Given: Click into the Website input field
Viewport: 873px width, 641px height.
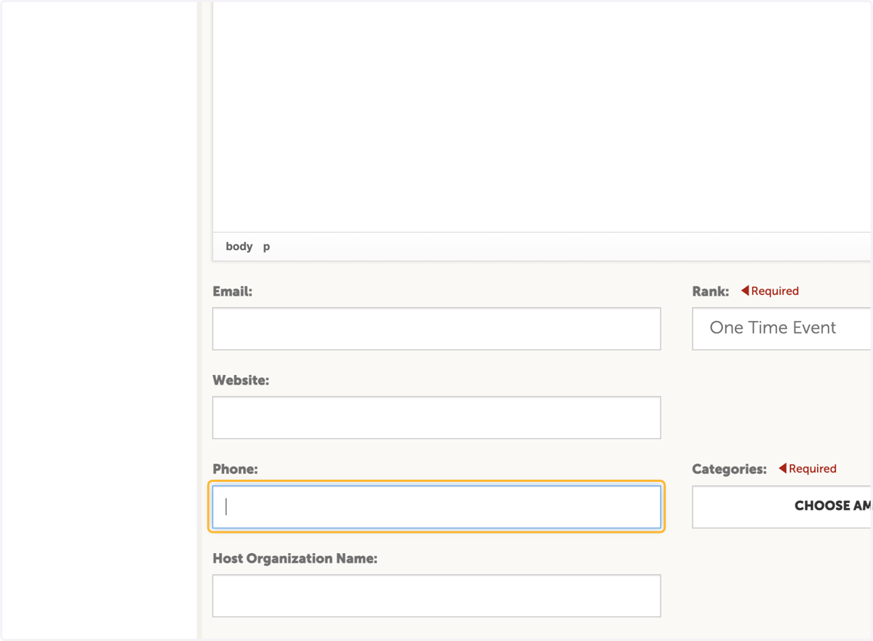Looking at the screenshot, I should coord(436,417).
